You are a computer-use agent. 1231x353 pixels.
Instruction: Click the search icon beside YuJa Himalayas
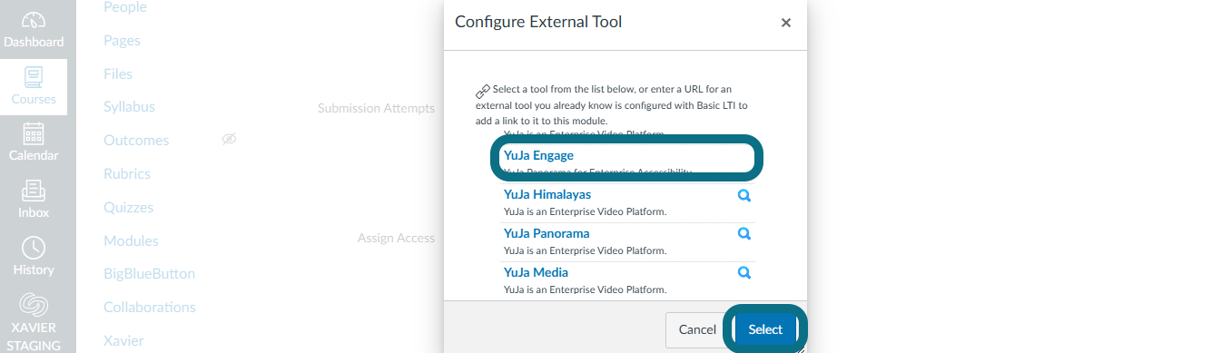click(744, 195)
